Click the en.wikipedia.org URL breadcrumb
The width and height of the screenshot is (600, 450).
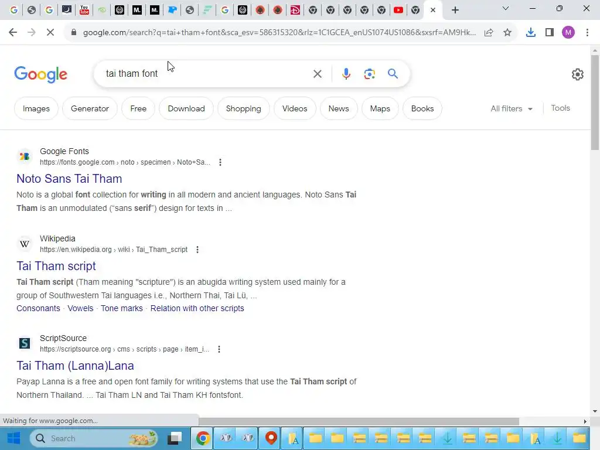tap(114, 250)
